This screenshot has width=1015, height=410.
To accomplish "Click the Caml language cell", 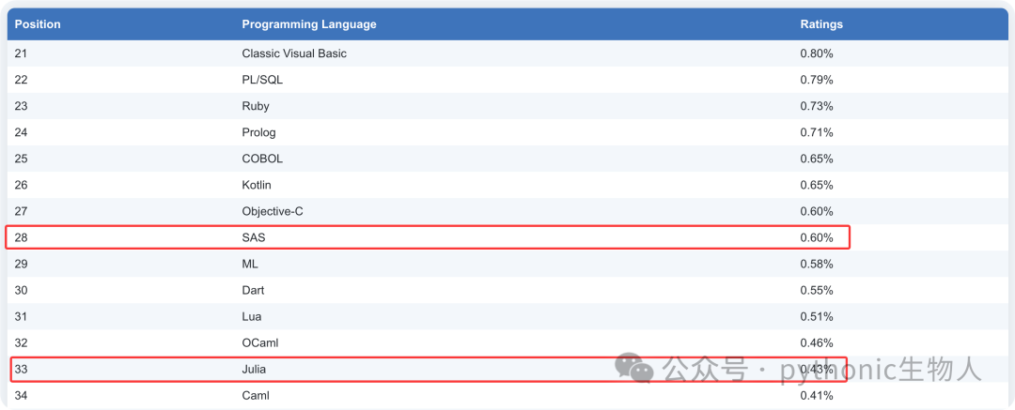I will [x=256, y=396].
